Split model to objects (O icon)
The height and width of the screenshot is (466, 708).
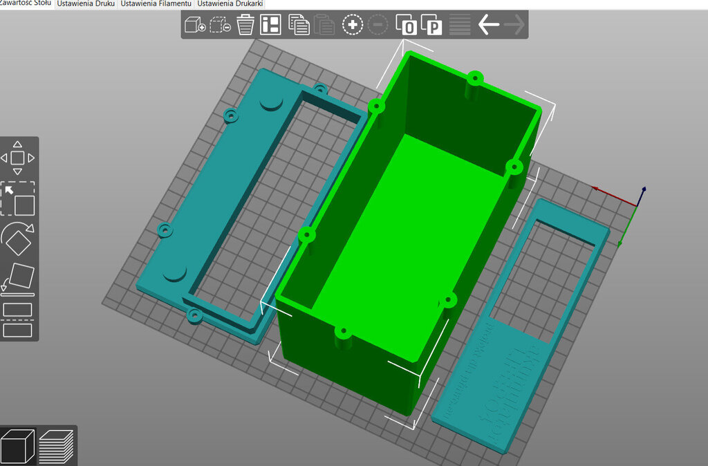coord(406,26)
